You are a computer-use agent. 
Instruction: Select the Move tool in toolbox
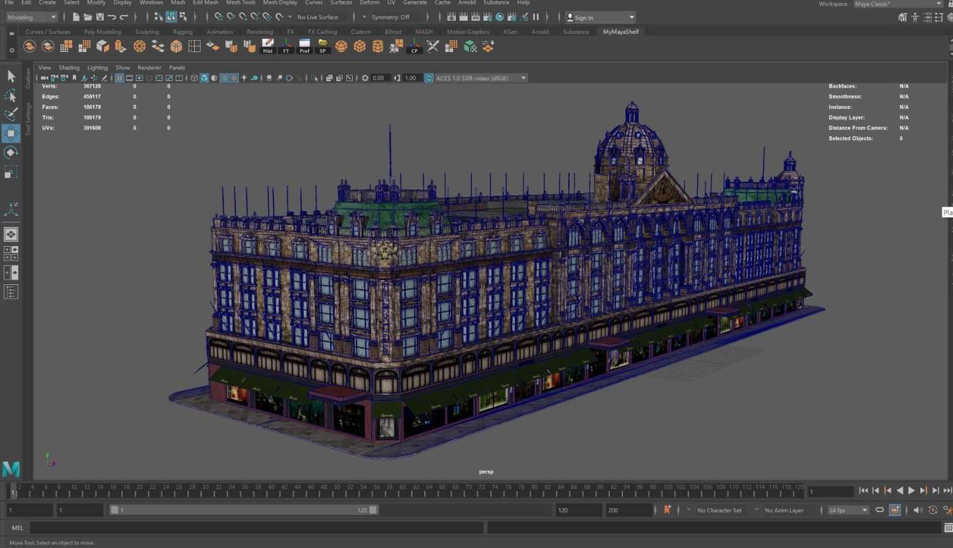coord(11,133)
